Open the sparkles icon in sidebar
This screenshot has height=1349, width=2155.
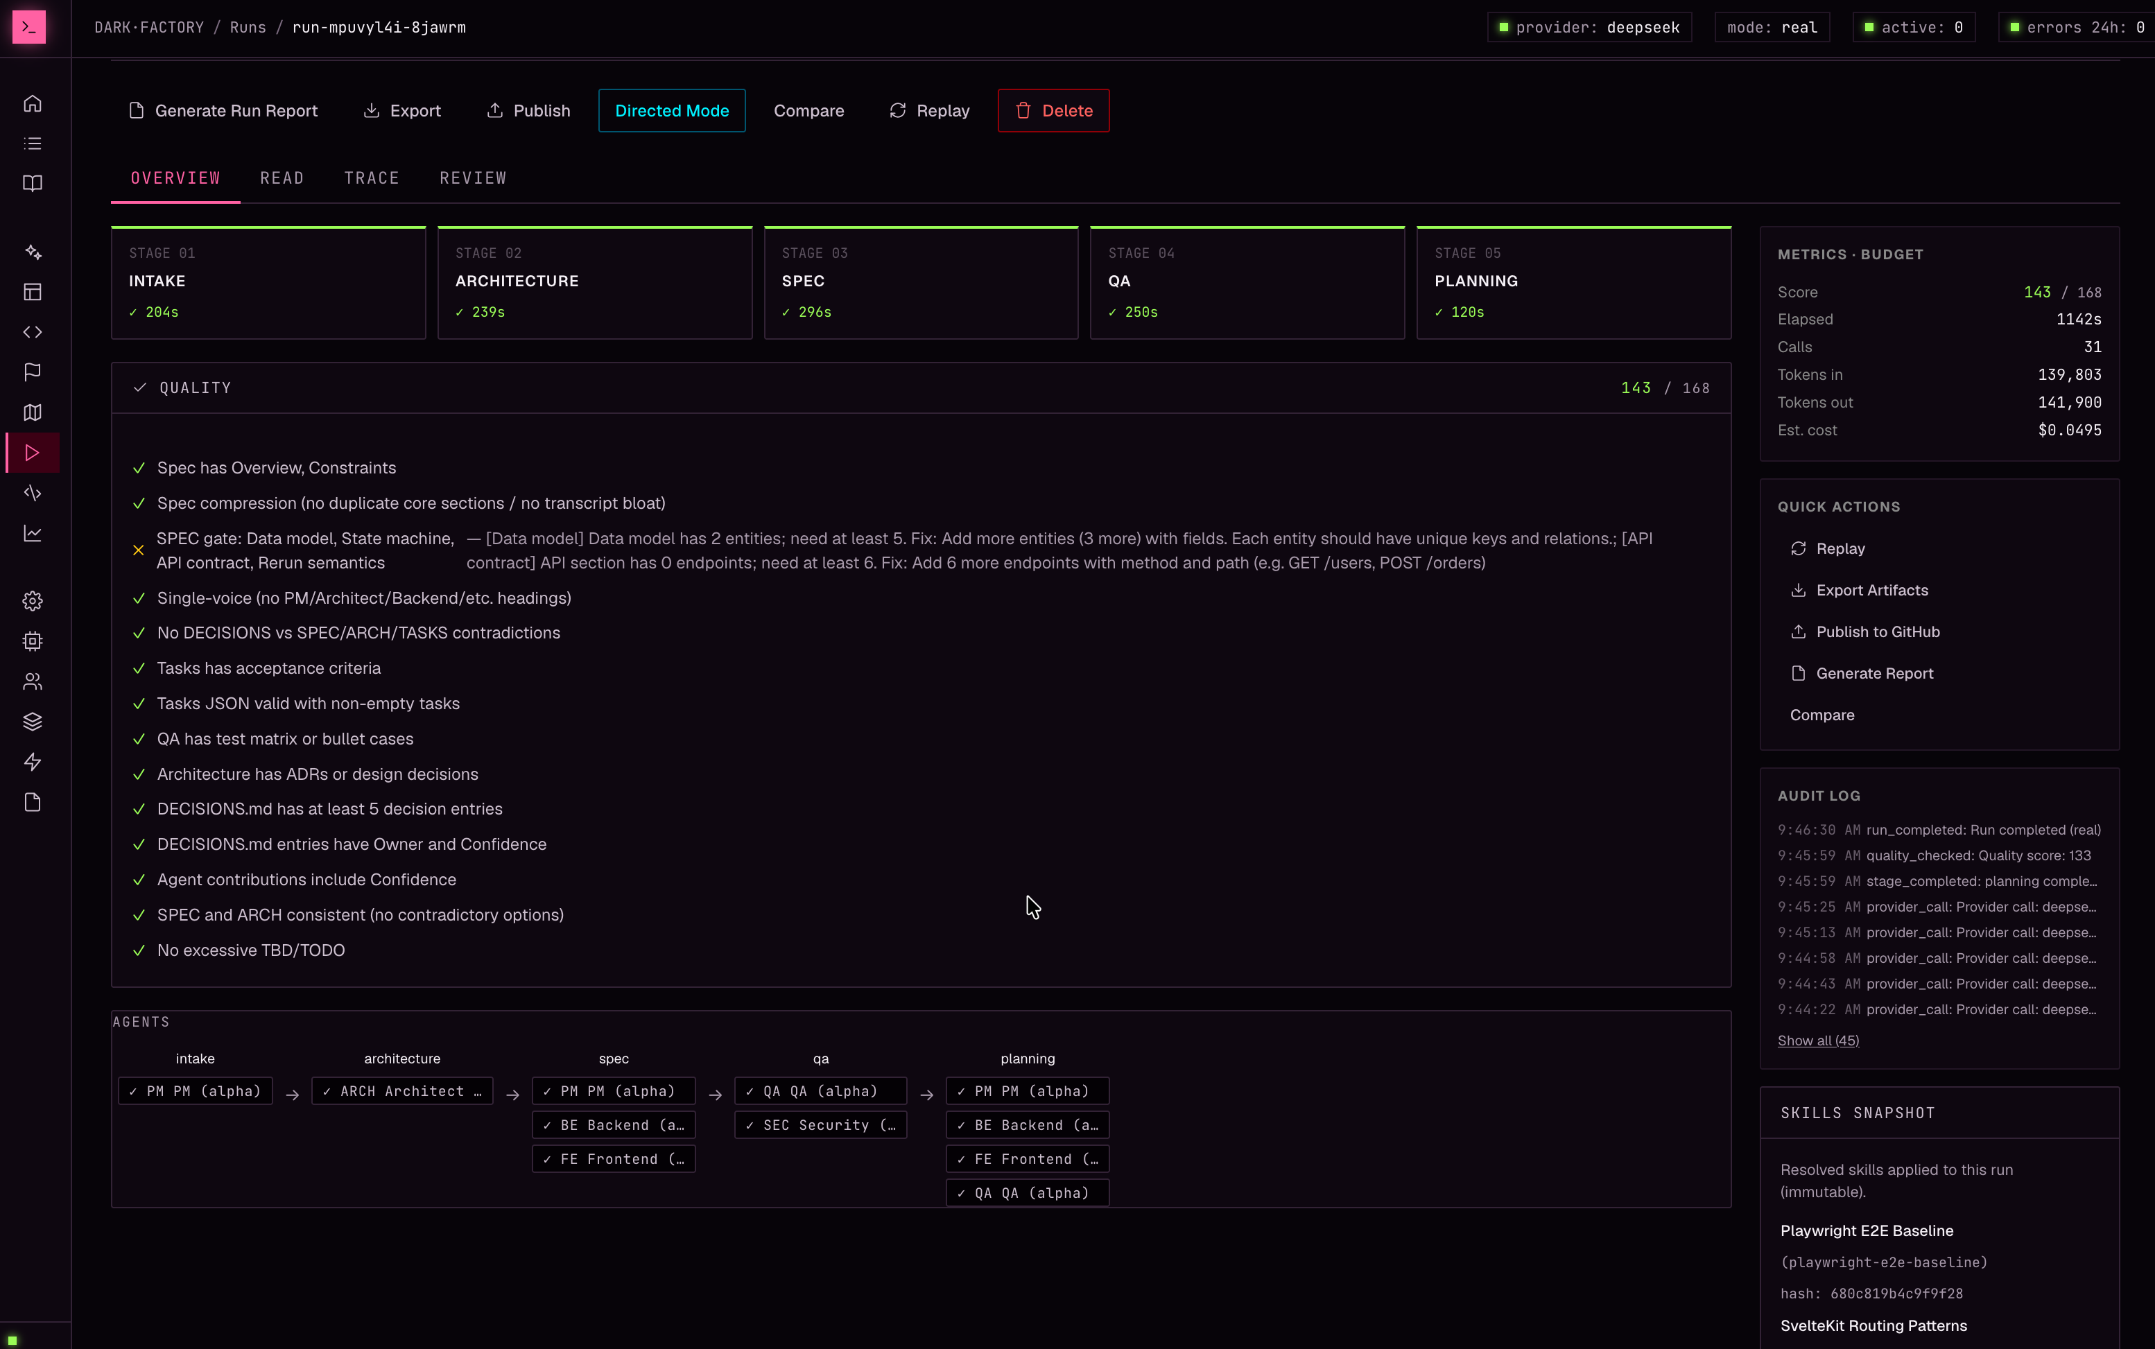(x=32, y=252)
